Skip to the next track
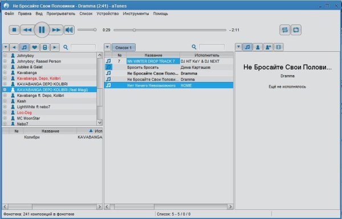 pyautogui.click(x=56, y=30)
